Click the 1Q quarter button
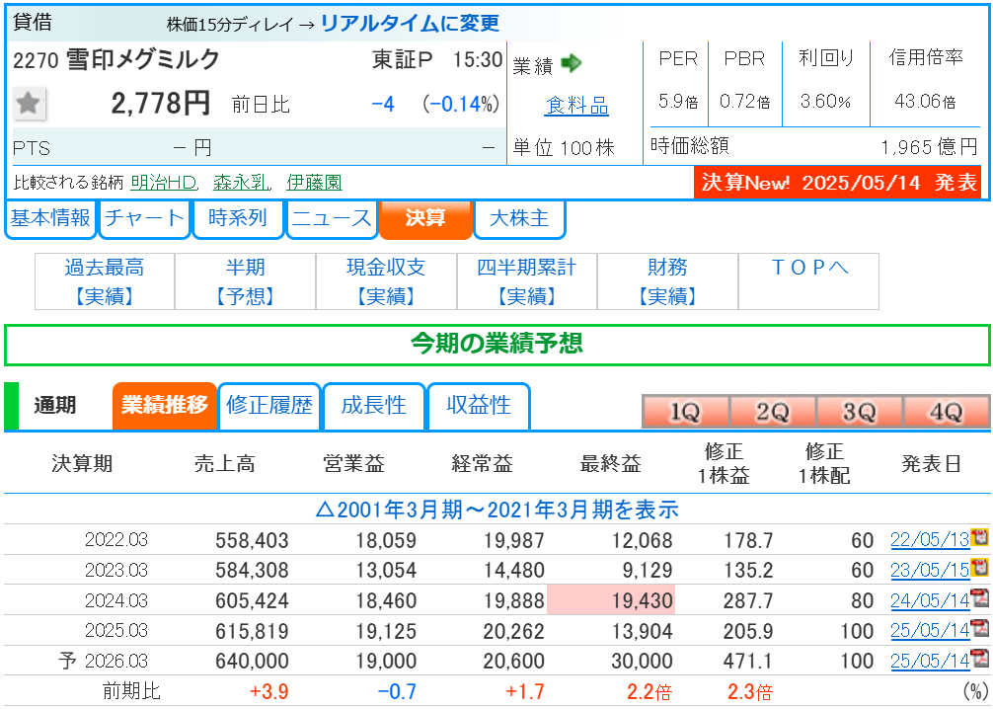Viewport: 993px width, 709px height. coord(685,412)
